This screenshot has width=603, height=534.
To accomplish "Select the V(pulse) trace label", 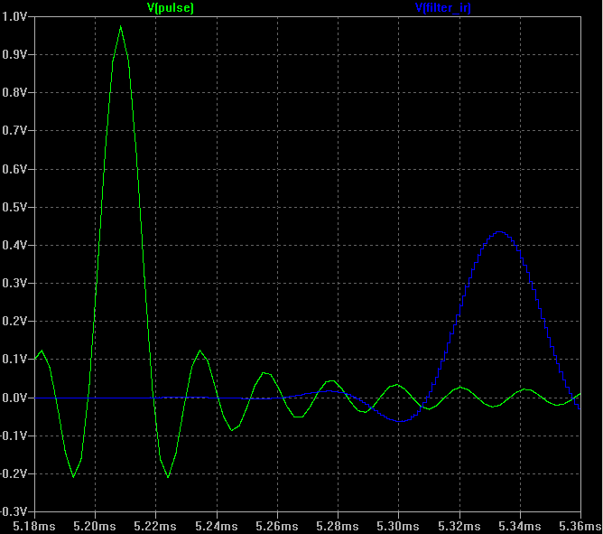I will 171,7.
